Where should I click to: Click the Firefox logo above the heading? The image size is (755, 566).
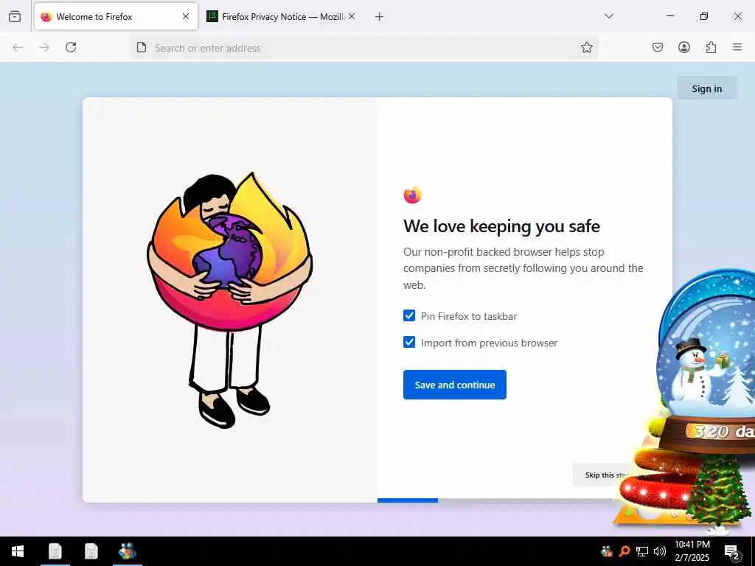tap(412, 195)
